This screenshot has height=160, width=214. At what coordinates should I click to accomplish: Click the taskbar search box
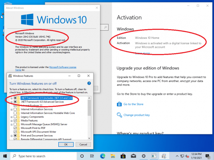44,156
